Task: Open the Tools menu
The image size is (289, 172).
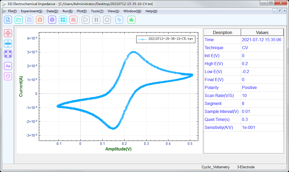Action: [97, 11]
